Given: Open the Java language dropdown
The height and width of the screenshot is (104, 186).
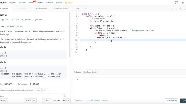Looking at the screenshot, I should tap(80, 8).
